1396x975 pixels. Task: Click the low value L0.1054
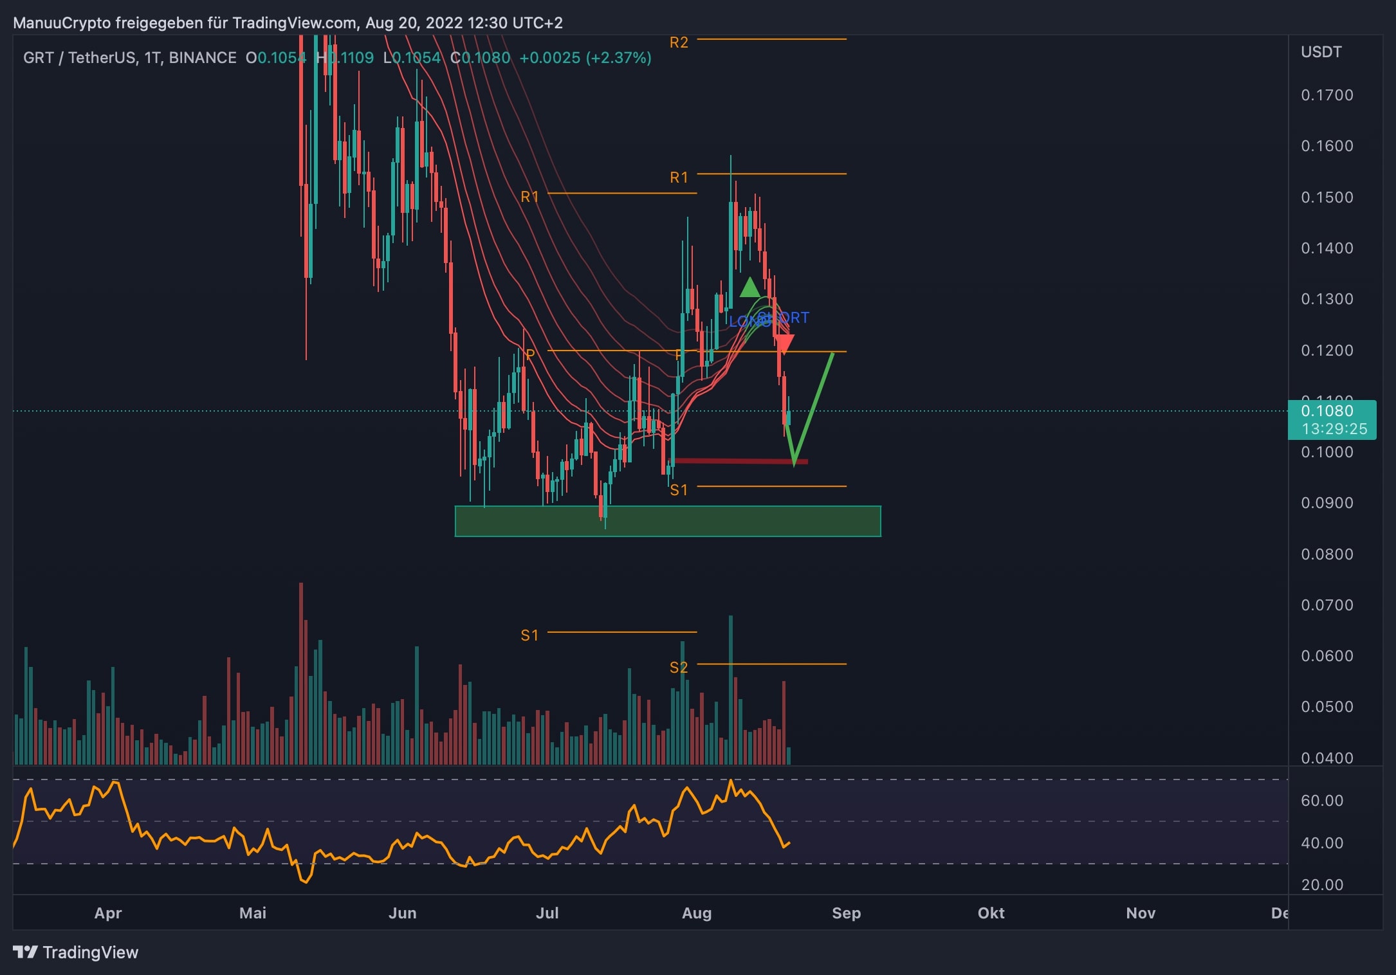pos(412,58)
